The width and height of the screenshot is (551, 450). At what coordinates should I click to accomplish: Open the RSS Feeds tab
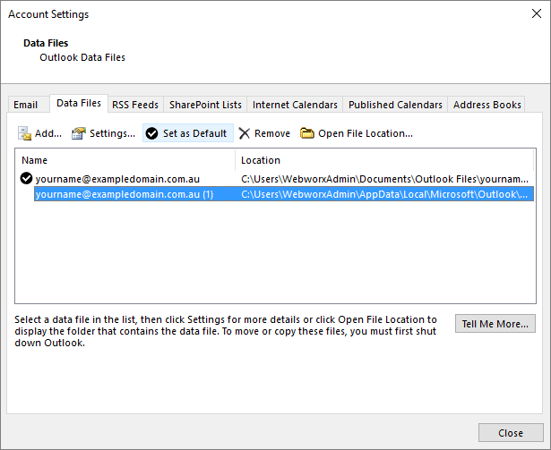134,105
